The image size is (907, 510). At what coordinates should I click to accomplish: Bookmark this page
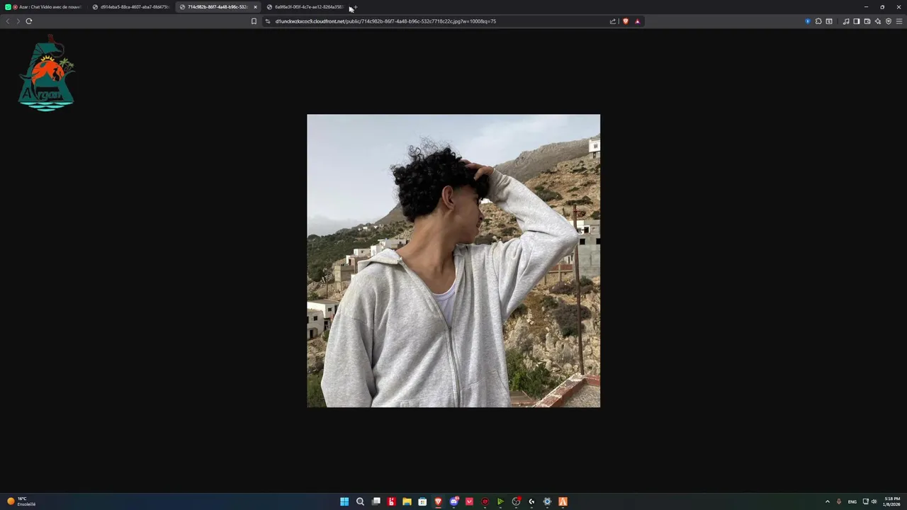point(254,21)
